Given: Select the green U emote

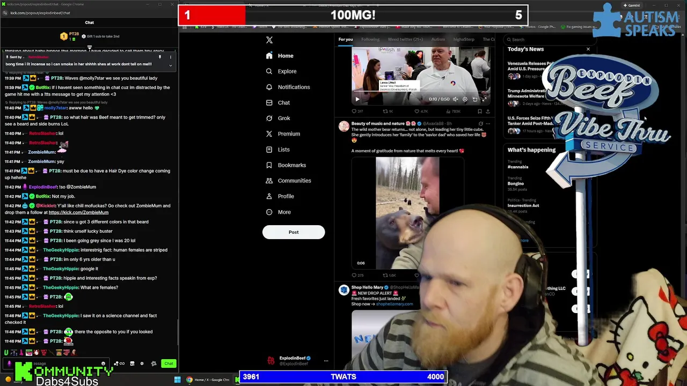Looking at the screenshot, I should (x=6, y=352).
